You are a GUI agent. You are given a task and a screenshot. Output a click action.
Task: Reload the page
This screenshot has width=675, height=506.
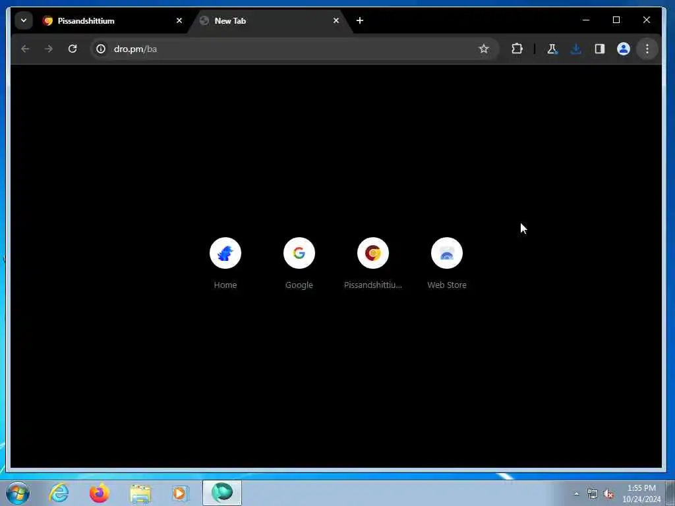click(x=73, y=49)
